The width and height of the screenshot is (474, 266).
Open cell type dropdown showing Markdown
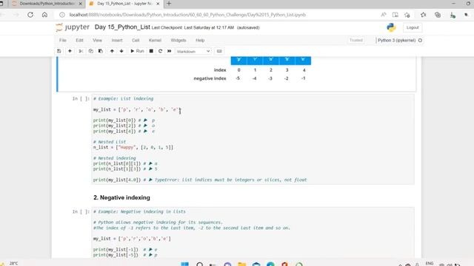coord(193,52)
